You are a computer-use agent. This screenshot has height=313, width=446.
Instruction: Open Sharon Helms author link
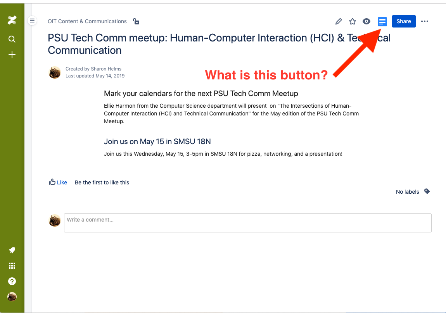[x=106, y=69]
